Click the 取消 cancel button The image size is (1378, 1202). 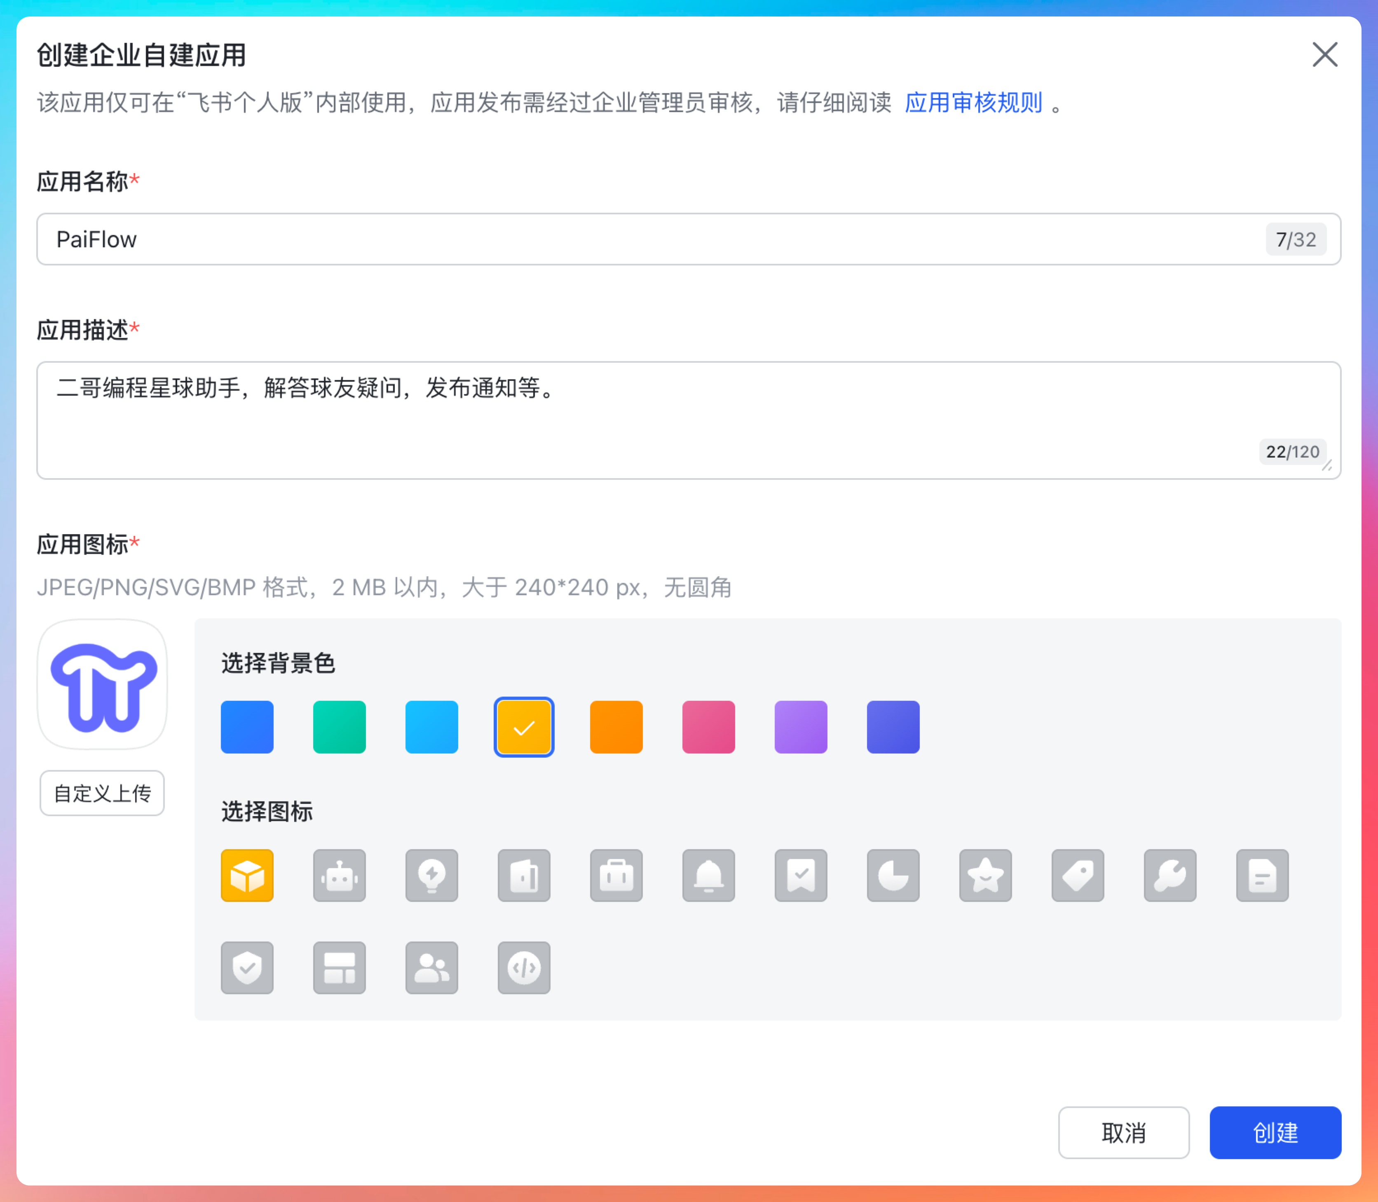tap(1123, 1132)
